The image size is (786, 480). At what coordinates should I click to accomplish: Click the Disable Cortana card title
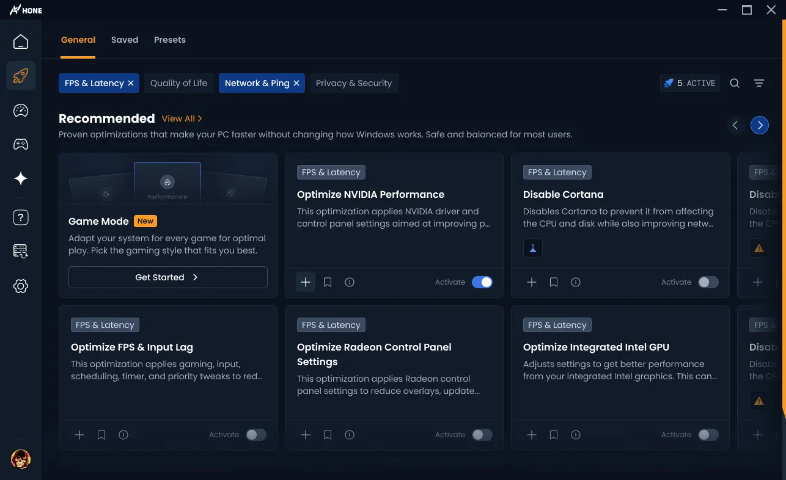(564, 194)
